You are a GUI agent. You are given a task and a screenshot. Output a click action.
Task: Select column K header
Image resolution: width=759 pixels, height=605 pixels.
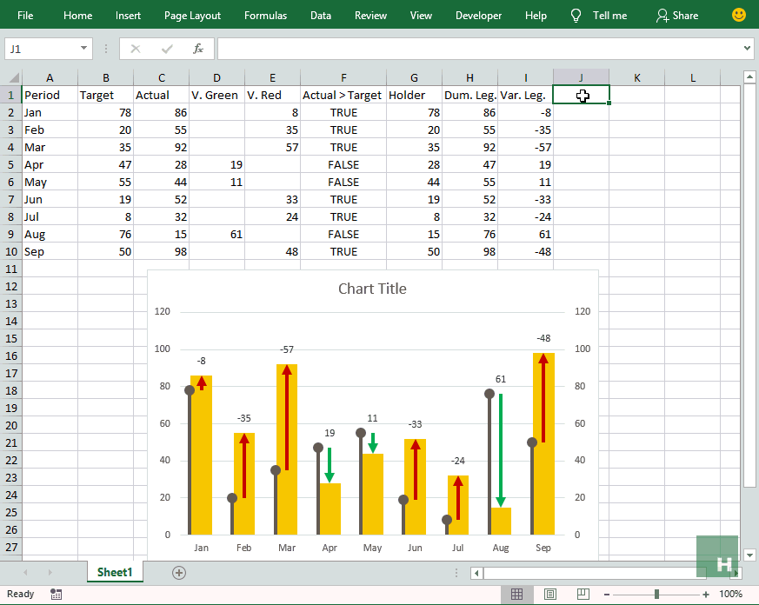click(636, 77)
